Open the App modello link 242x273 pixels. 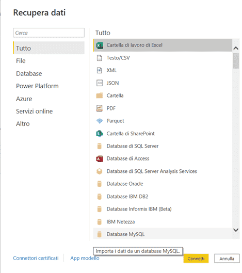(85, 258)
